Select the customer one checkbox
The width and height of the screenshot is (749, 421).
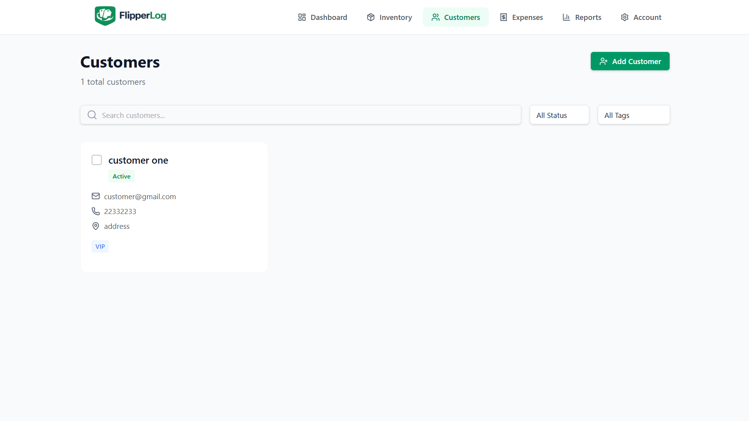(x=97, y=160)
